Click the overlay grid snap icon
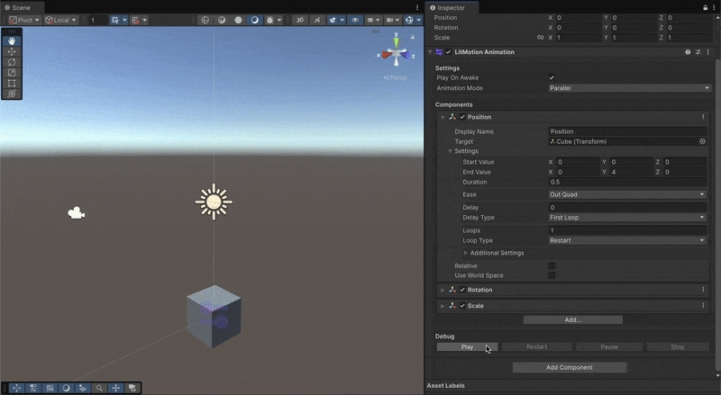The height and width of the screenshot is (395, 721). point(50,388)
